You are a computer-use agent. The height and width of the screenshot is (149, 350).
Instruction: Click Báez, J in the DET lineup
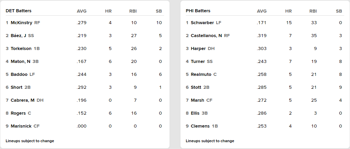(x=18, y=36)
